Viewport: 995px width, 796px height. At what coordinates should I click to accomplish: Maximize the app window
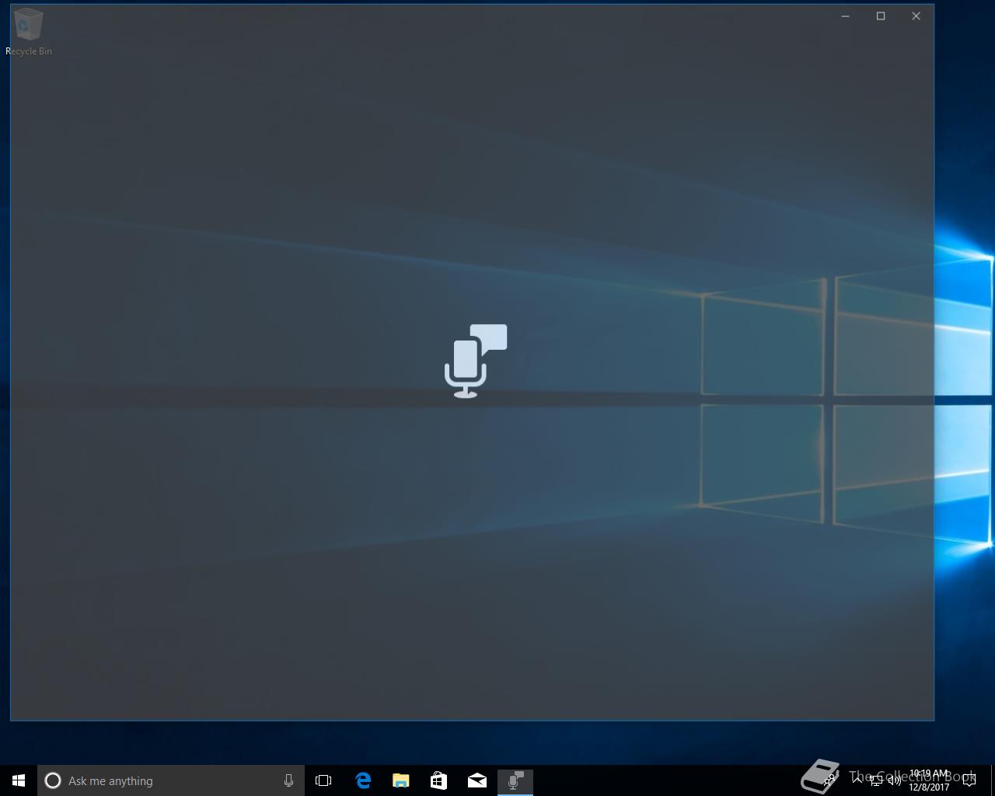click(x=881, y=16)
